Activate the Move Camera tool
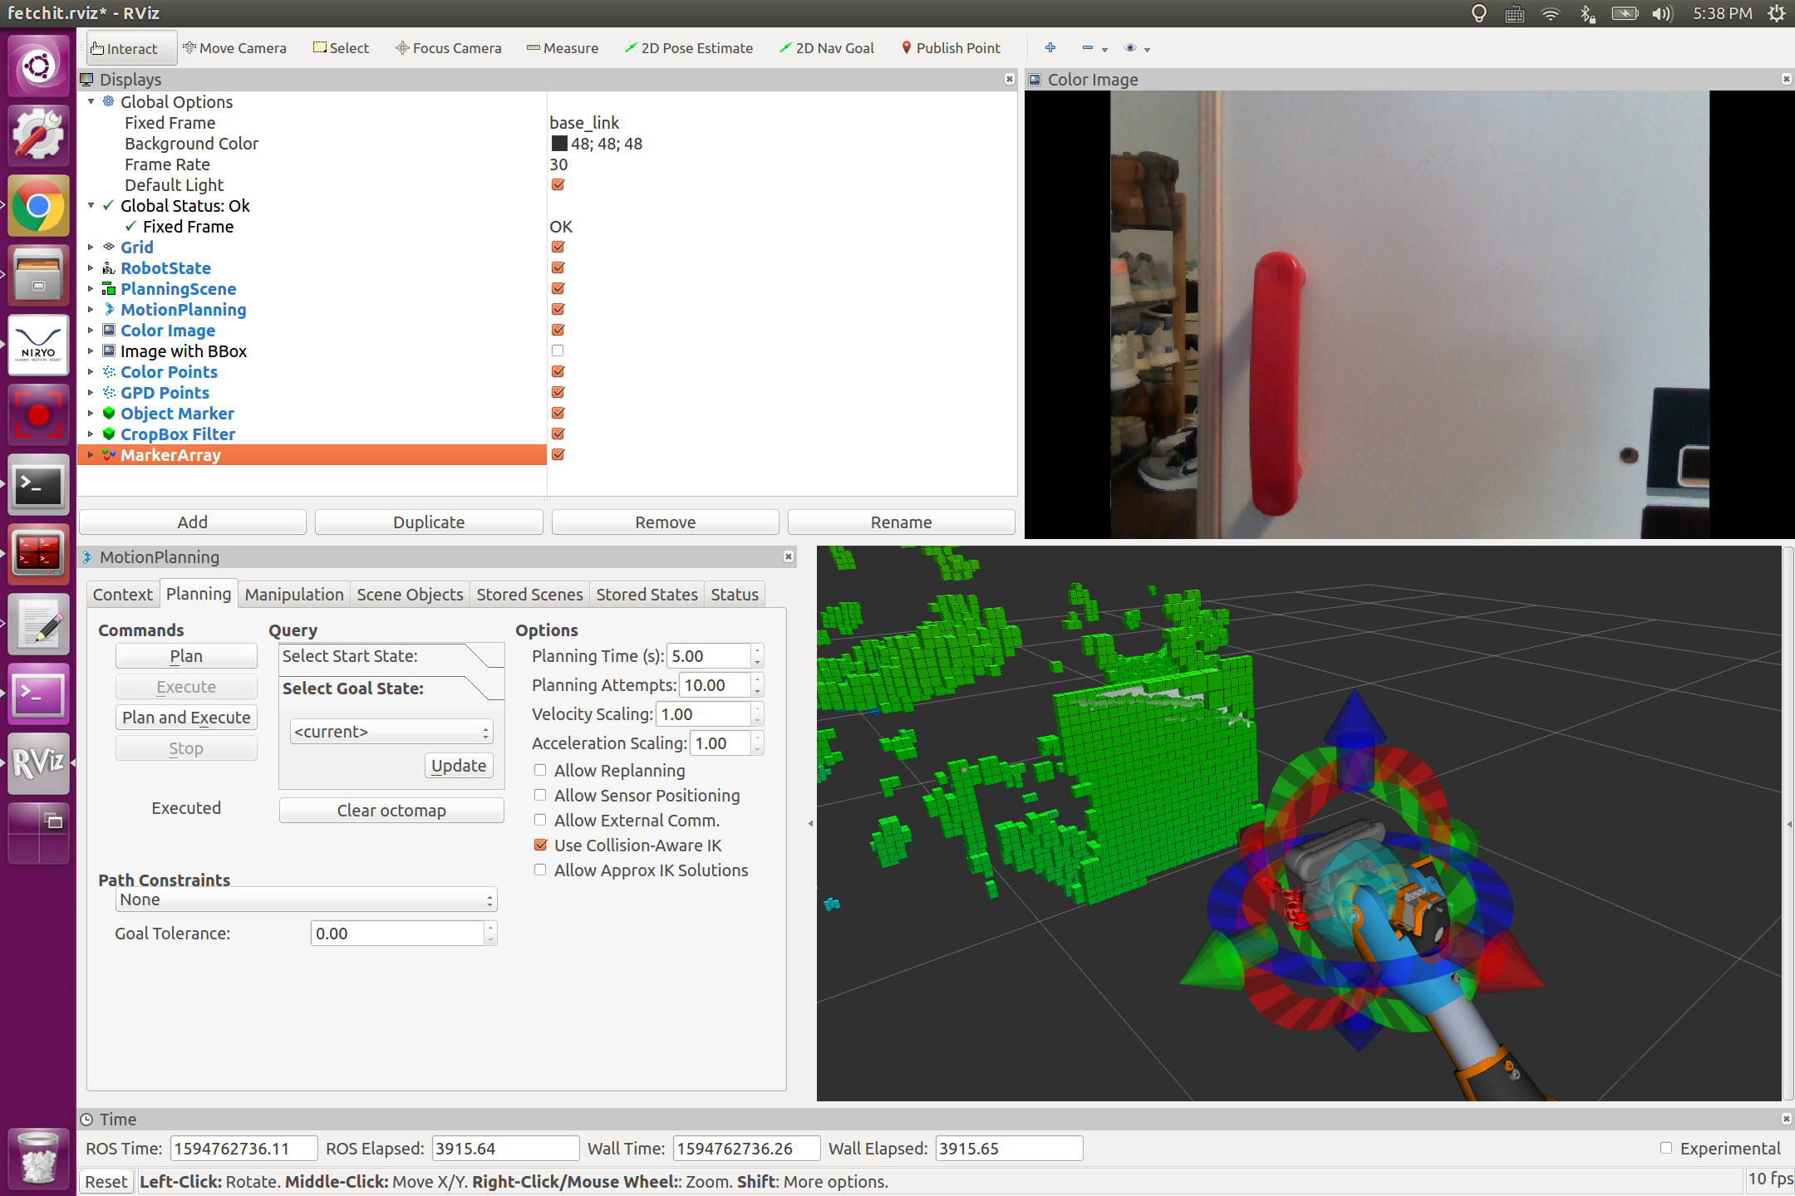 pos(235,47)
